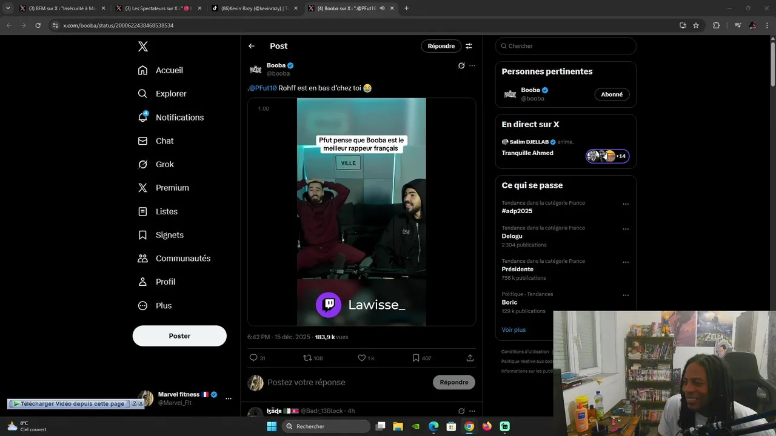The height and width of the screenshot is (436, 776).
Task: Open browser extensions puzzle icon
Action: click(717, 25)
